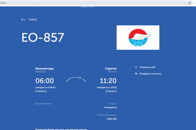Screen dimensions: 196x130
Task: Bookmark the page with the star icon
Action: [189, 3]
